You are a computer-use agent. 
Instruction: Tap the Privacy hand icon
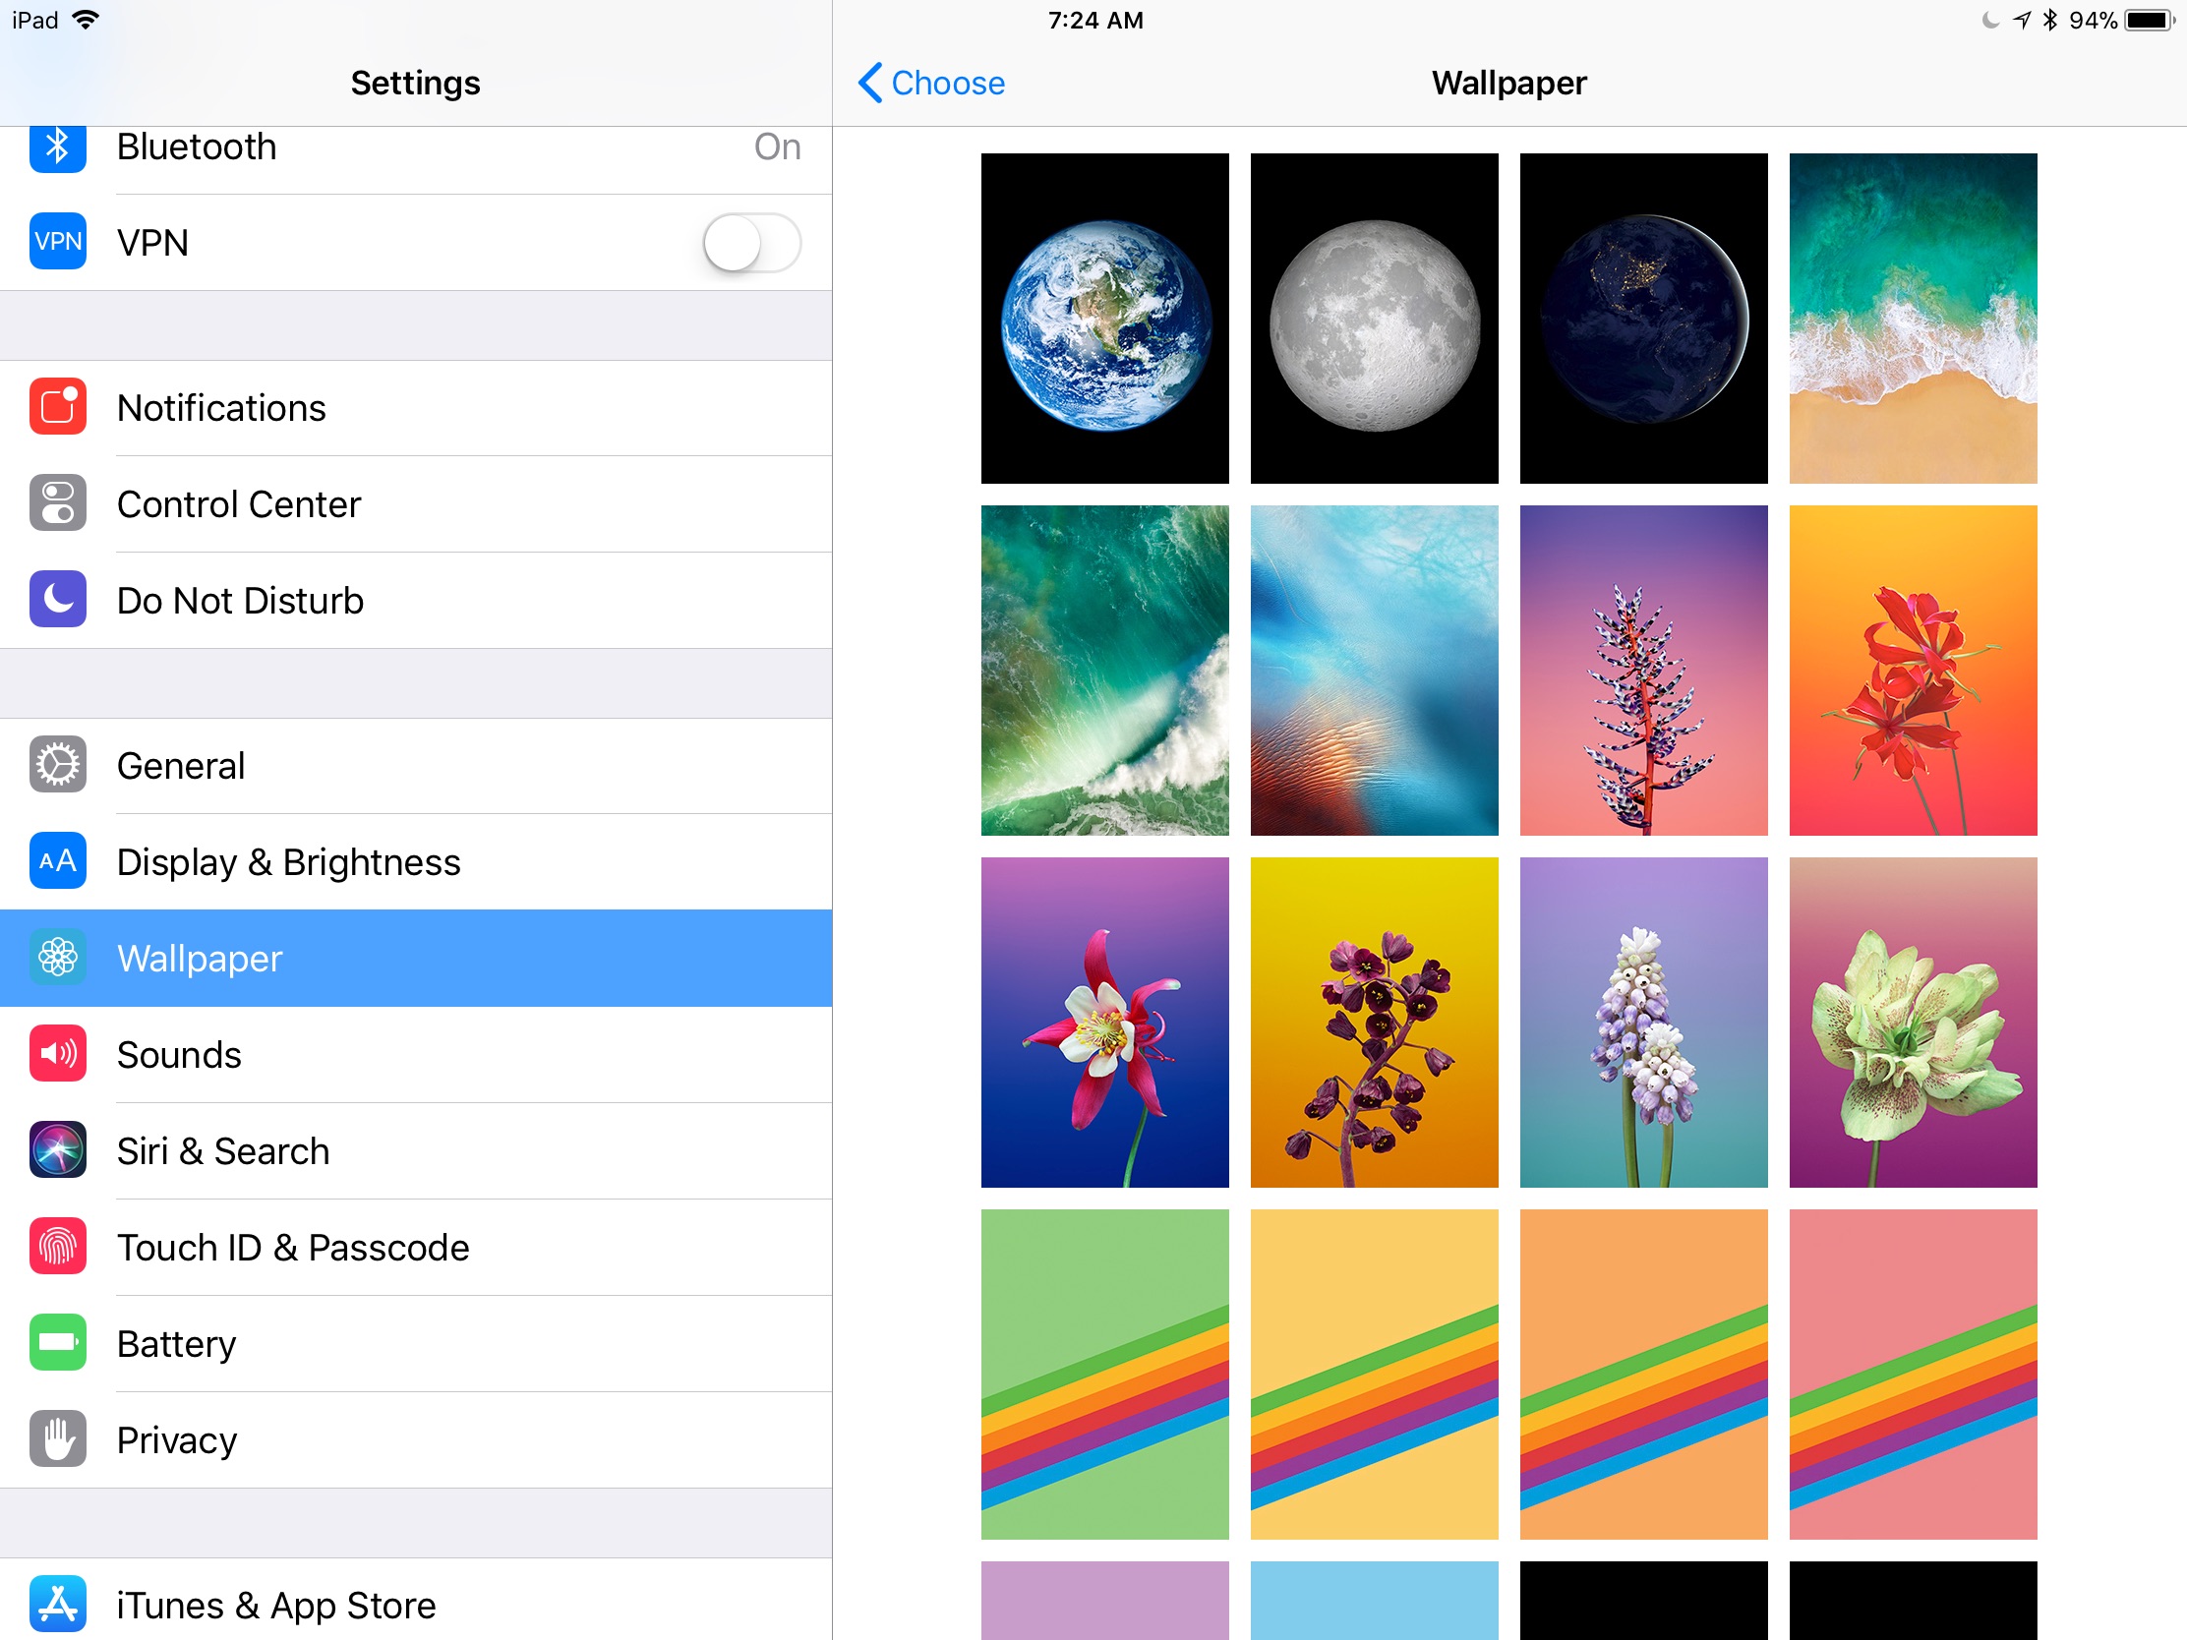(x=57, y=1439)
